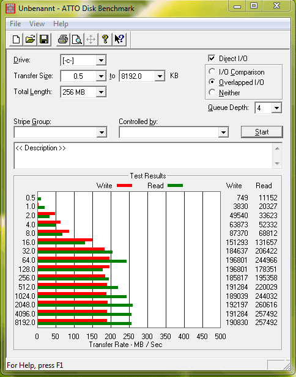
Task: Click the read value 220029
Action: [266, 287]
